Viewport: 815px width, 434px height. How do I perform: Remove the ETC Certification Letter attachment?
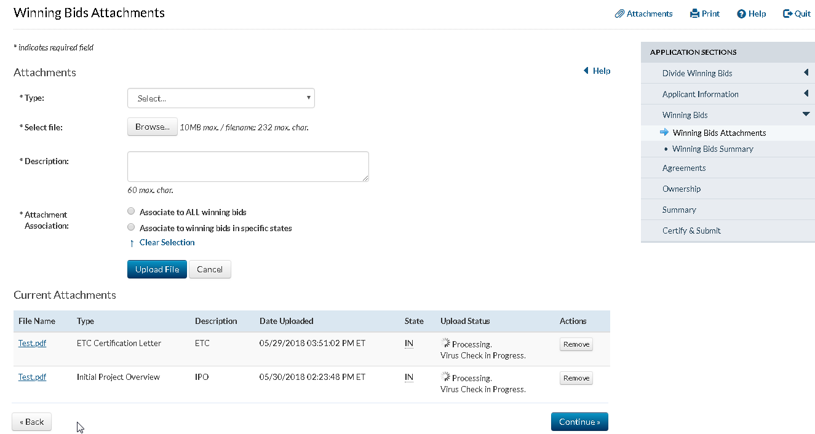pos(576,344)
